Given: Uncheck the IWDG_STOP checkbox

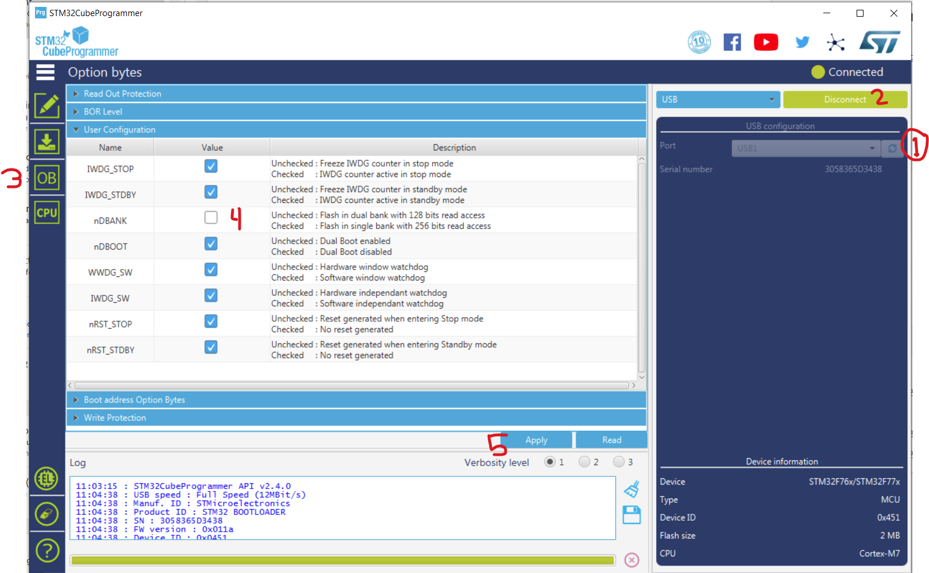Looking at the screenshot, I should point(211,166).
